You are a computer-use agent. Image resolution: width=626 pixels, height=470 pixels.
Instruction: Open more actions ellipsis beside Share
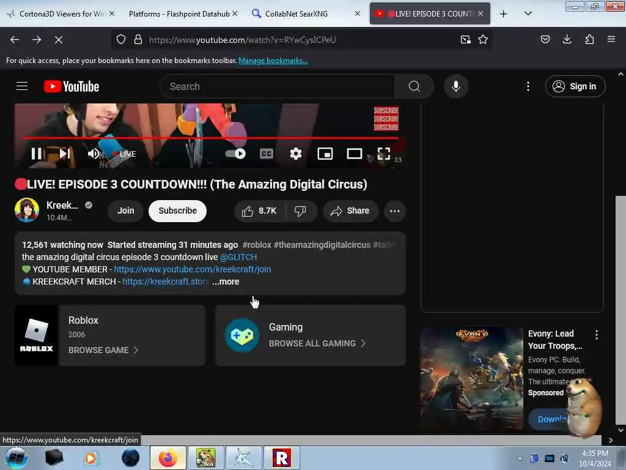pos(394,211)
